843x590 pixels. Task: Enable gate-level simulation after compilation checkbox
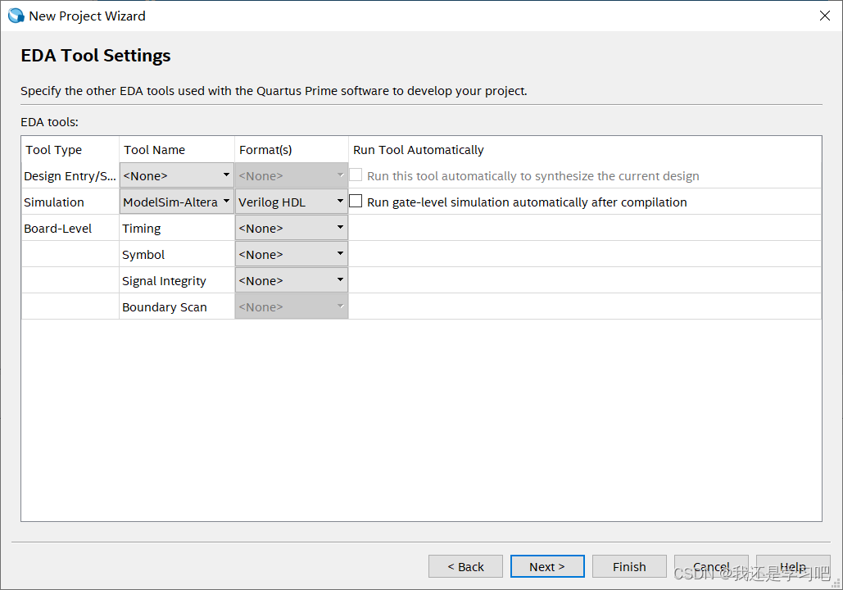(x=356, y=201)
